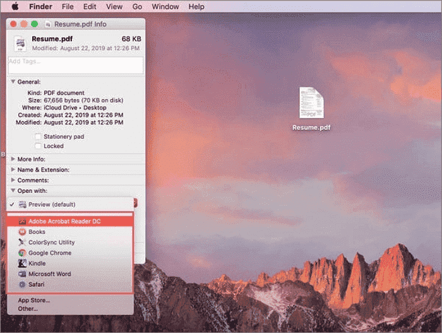Click the '67,656 bytes (70 KB on disk)' size value

[83, 100]
